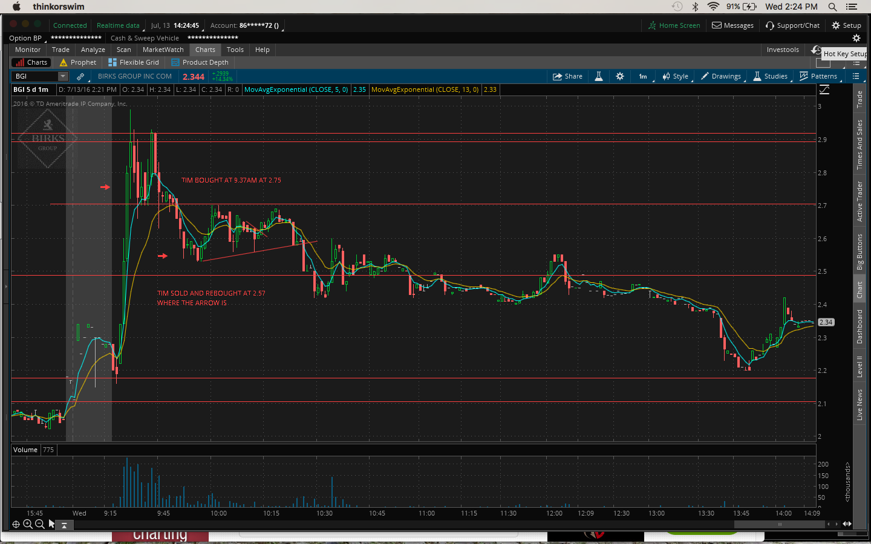Open chart settings gear in chart toolbar

point(620,76)
